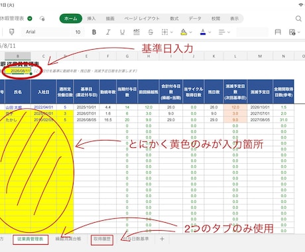Viewport: 305px width, 252px height.
Task: Select the 繰越消滅台帳 sheet tab
Action: (68, 239)
